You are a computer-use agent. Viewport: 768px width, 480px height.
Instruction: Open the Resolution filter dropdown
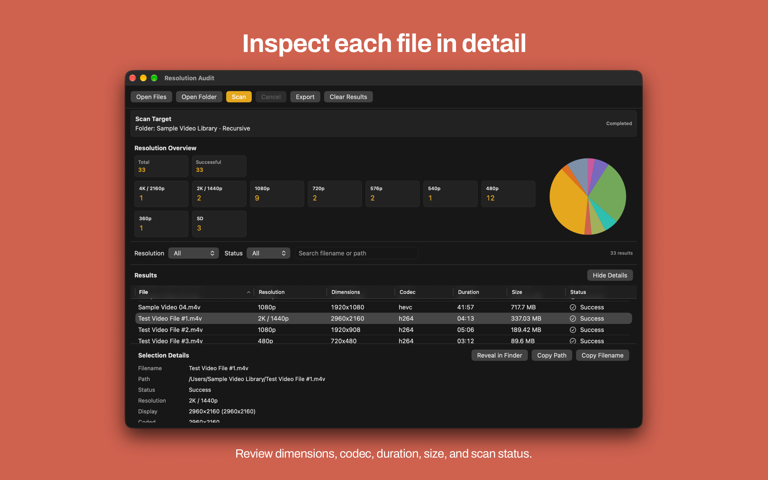point(193,253)
